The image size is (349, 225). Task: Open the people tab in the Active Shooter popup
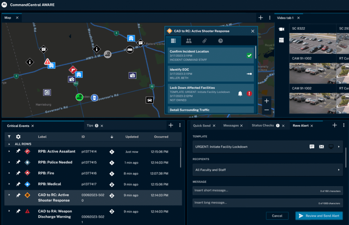(x=189, y=41)
